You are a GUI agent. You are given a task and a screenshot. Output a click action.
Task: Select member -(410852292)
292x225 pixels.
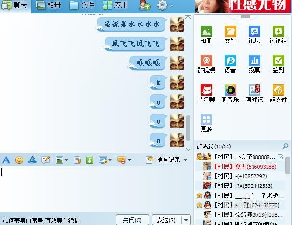(240, 176)
